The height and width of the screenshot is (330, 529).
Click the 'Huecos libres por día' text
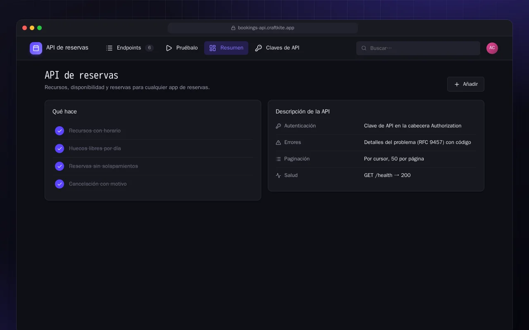[x=95, y=148]
